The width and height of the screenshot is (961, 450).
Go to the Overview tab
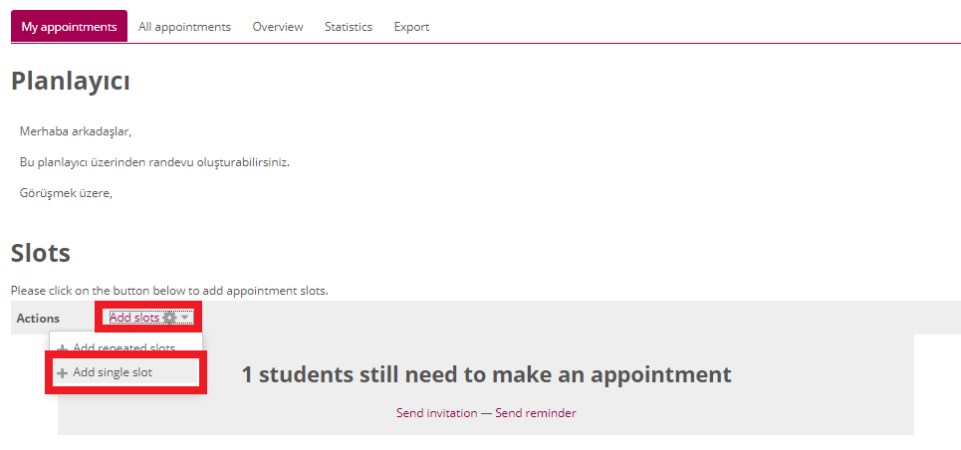click(x=278, y=27)
